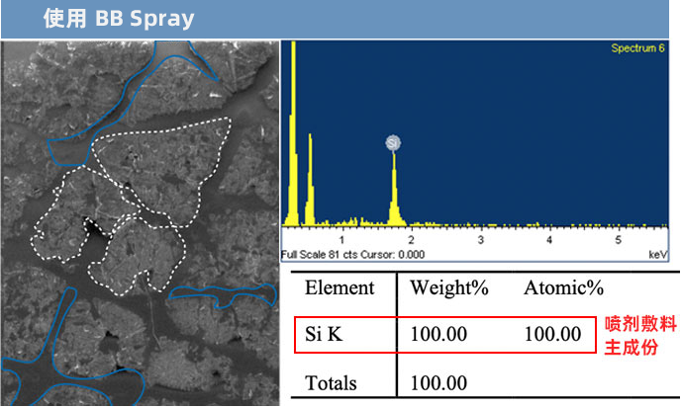The height and width of the screenshot is (408, 681).
Task: Click the Si K Atomic% value 100.00
Action: point(553,334)
